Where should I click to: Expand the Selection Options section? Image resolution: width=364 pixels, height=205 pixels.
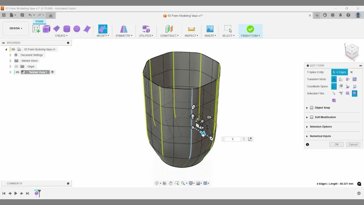point(307,127)
